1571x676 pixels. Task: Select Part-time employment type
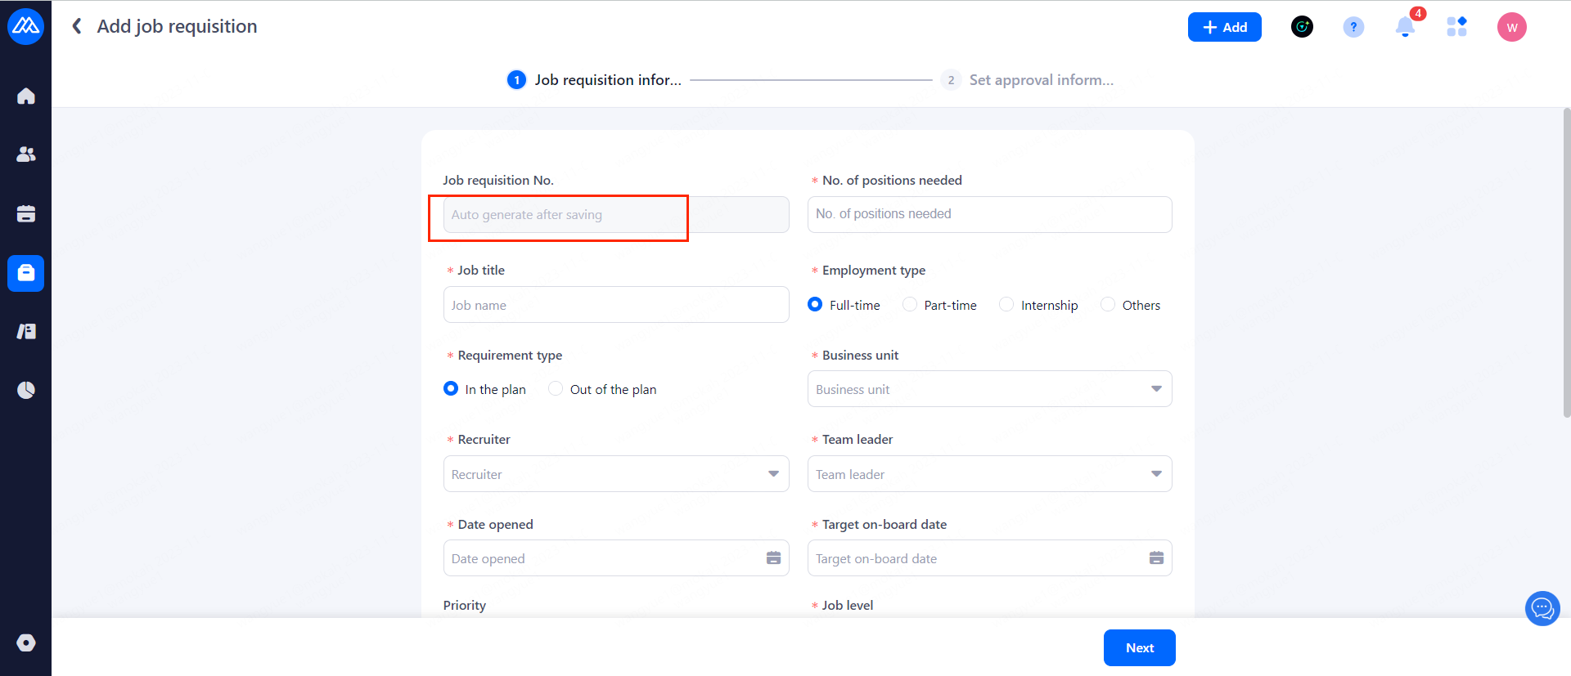pyautogui.click(x=910, y=305)
